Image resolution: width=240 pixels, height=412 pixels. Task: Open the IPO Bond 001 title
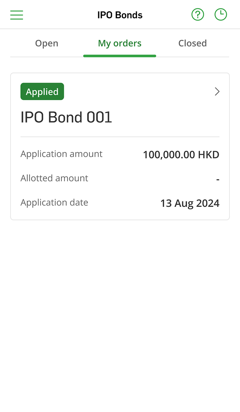66,118
